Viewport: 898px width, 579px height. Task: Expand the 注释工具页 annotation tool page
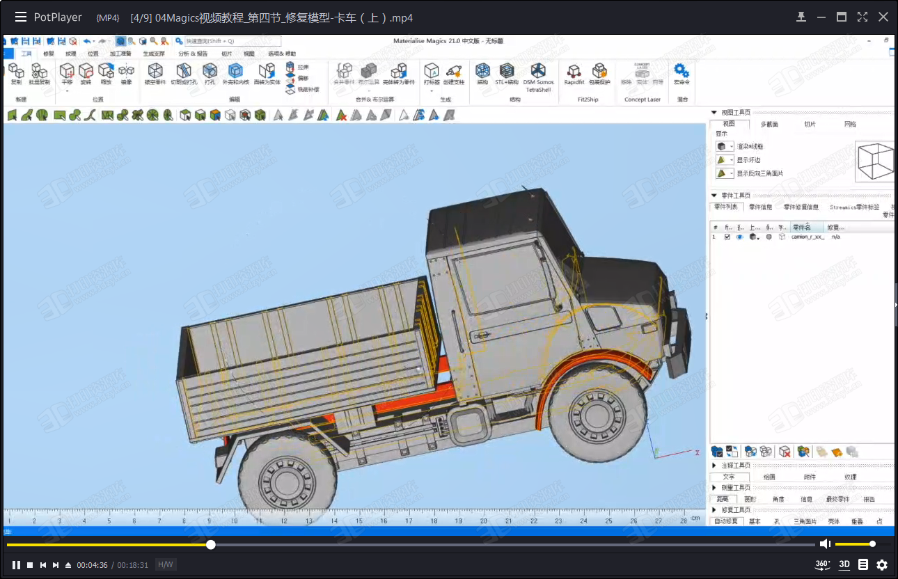[714, 466]
